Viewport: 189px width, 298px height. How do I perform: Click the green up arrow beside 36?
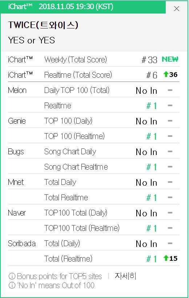(166, 74)
